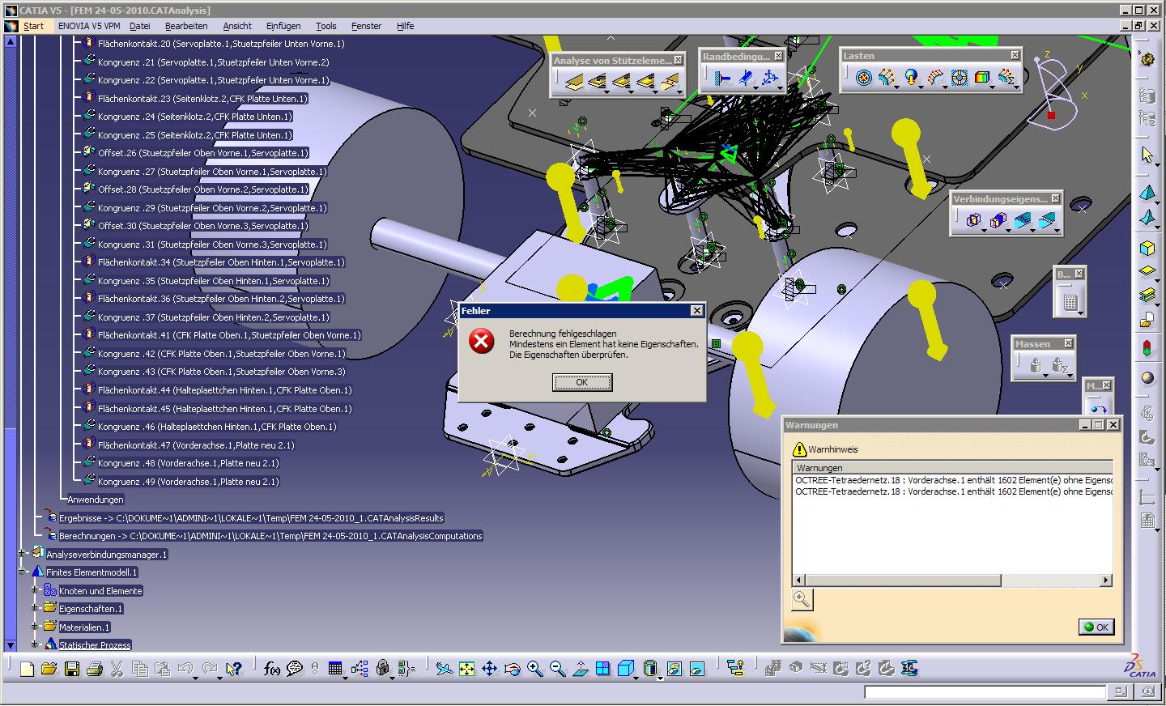Click the specification tree scroll down arrow
This screenshot has width=1166, height=706.
[10, 645]
